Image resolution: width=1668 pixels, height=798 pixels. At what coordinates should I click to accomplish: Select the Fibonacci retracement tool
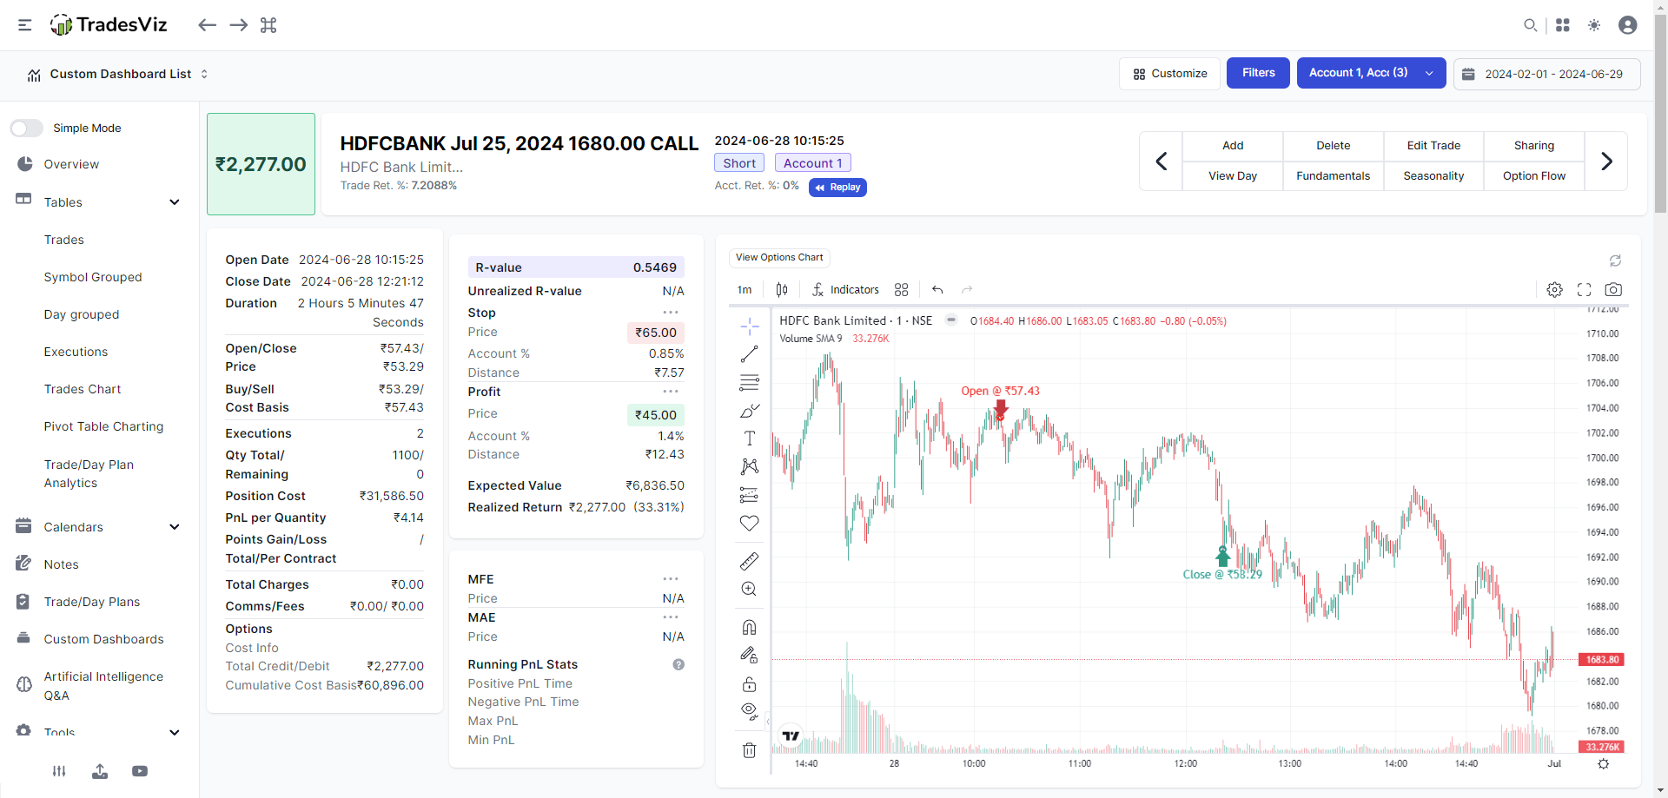[750, 382]
